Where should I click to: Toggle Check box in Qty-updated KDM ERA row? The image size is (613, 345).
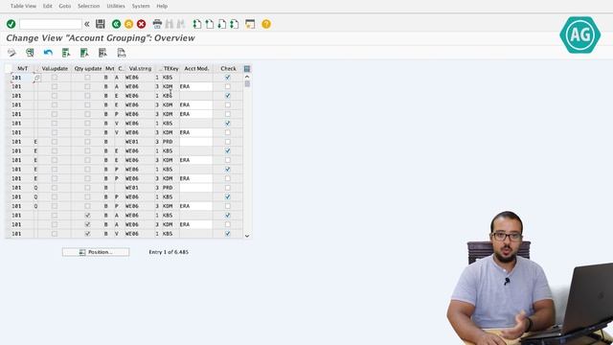pos(228,224)
